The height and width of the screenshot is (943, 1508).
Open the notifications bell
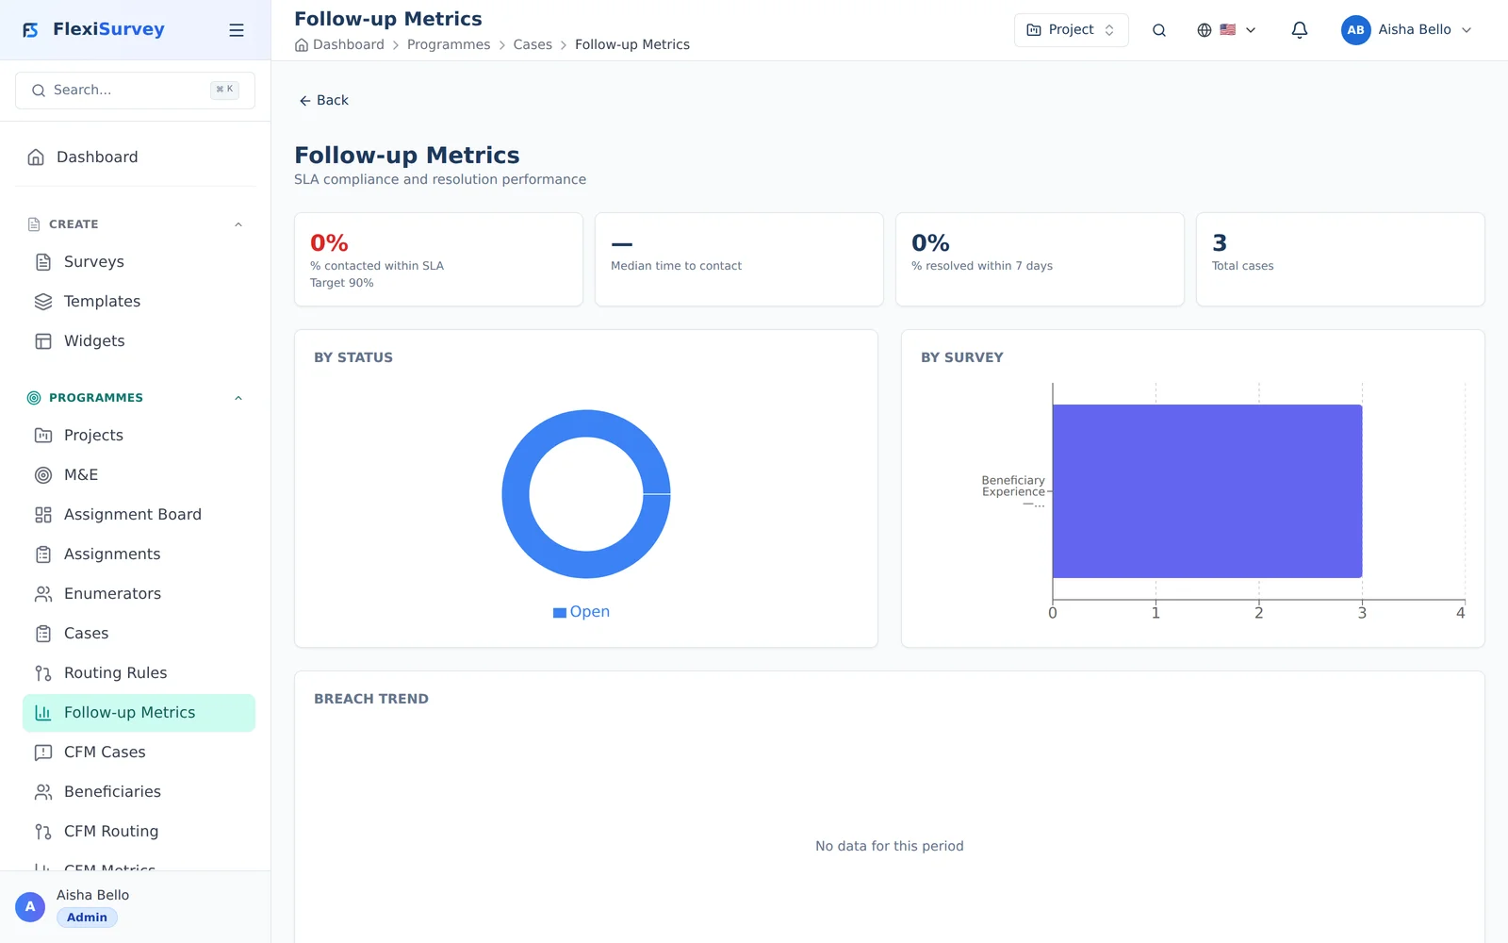click(1300, 30)
